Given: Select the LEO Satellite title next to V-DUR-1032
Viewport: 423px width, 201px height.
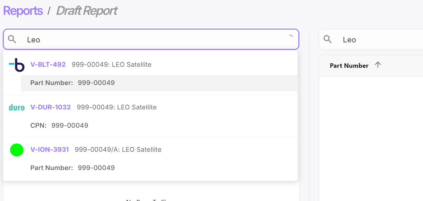Looking at the screenshot, I should point(117,107).
